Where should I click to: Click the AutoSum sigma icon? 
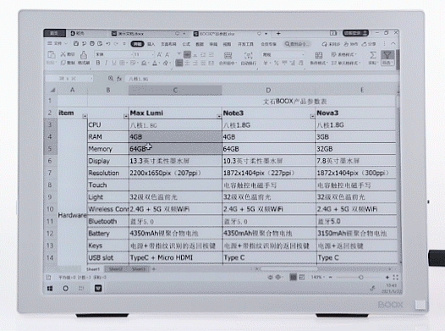pyautogui.click(x=373, y=55)
